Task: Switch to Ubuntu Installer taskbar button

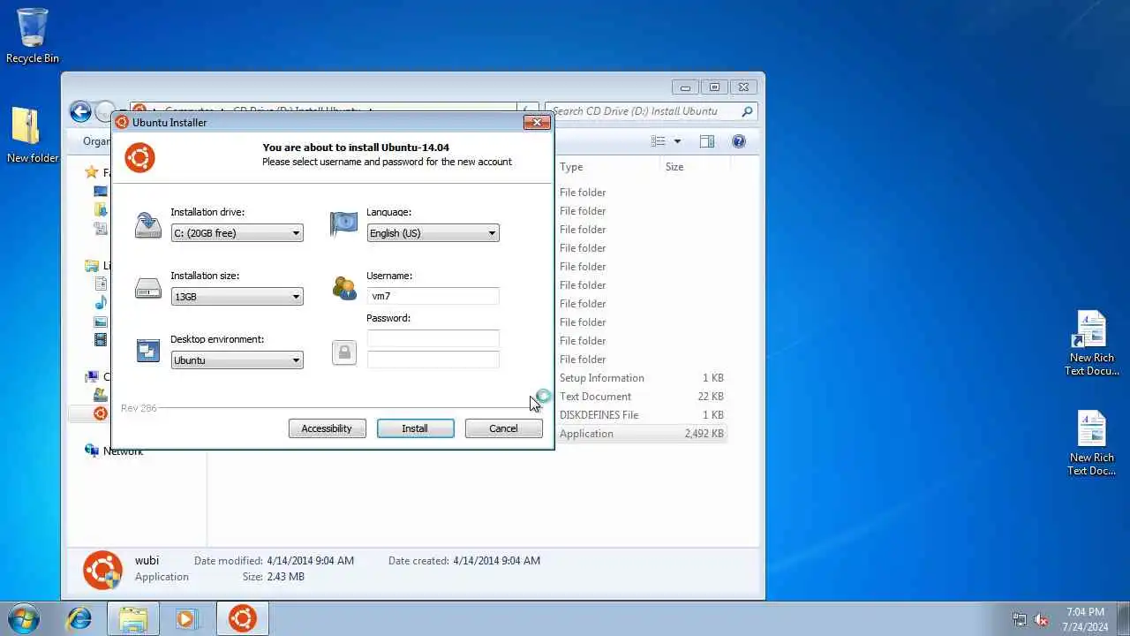Action: point(242,618)
